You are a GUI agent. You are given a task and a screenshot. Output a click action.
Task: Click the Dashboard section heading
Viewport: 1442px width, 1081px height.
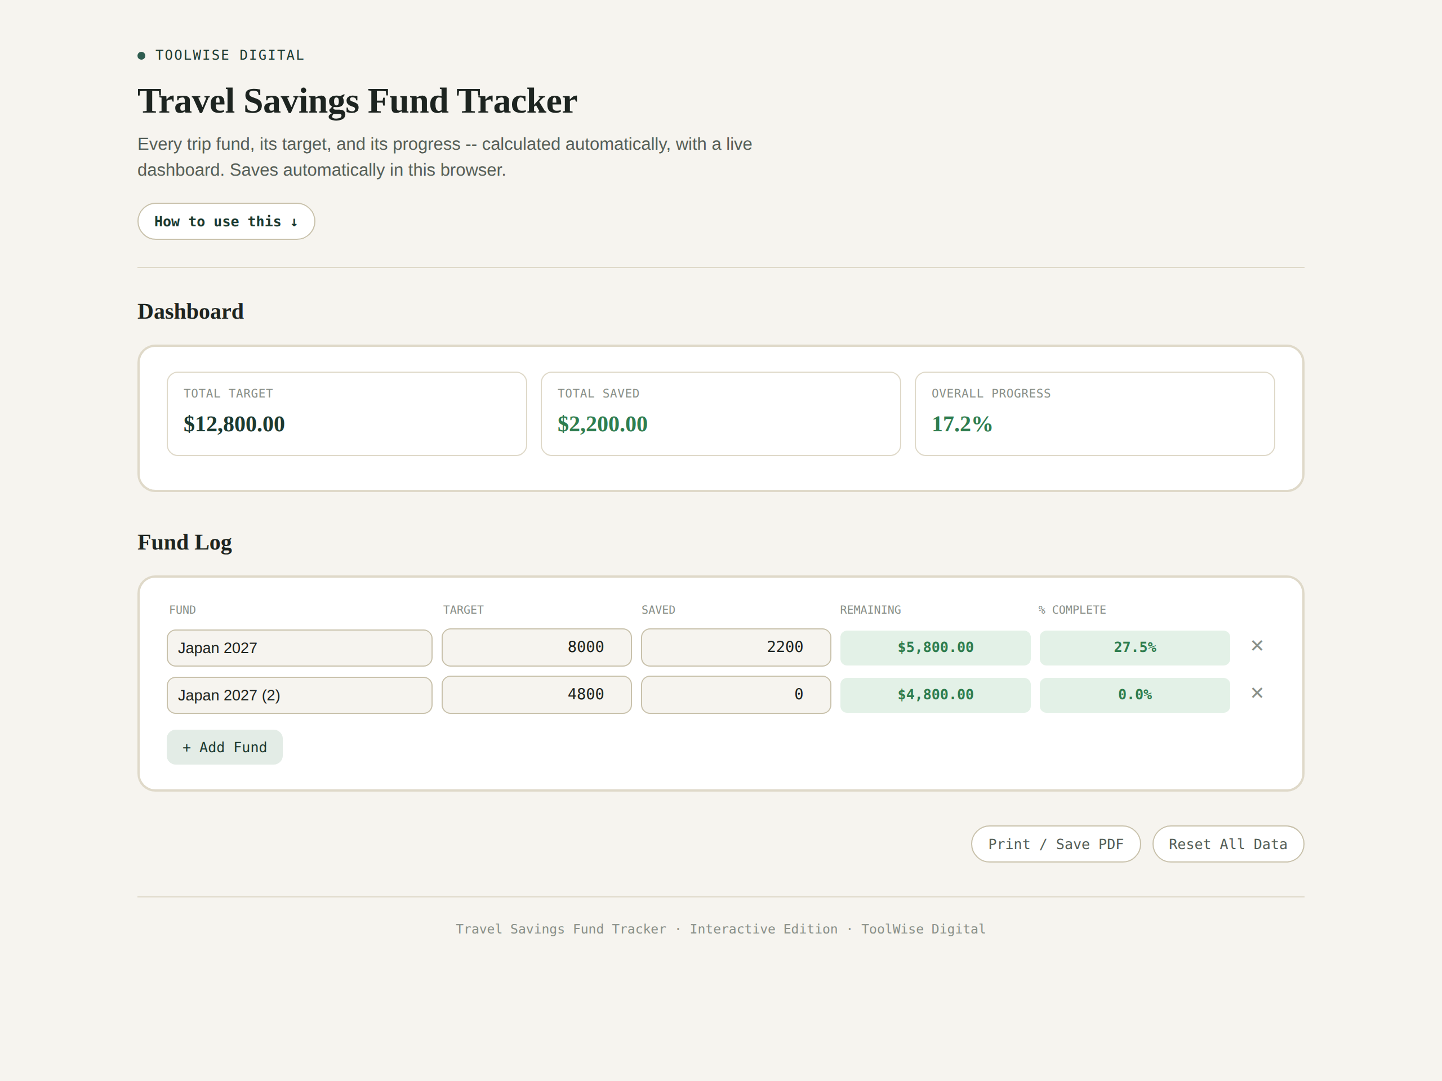click(190, 311)
